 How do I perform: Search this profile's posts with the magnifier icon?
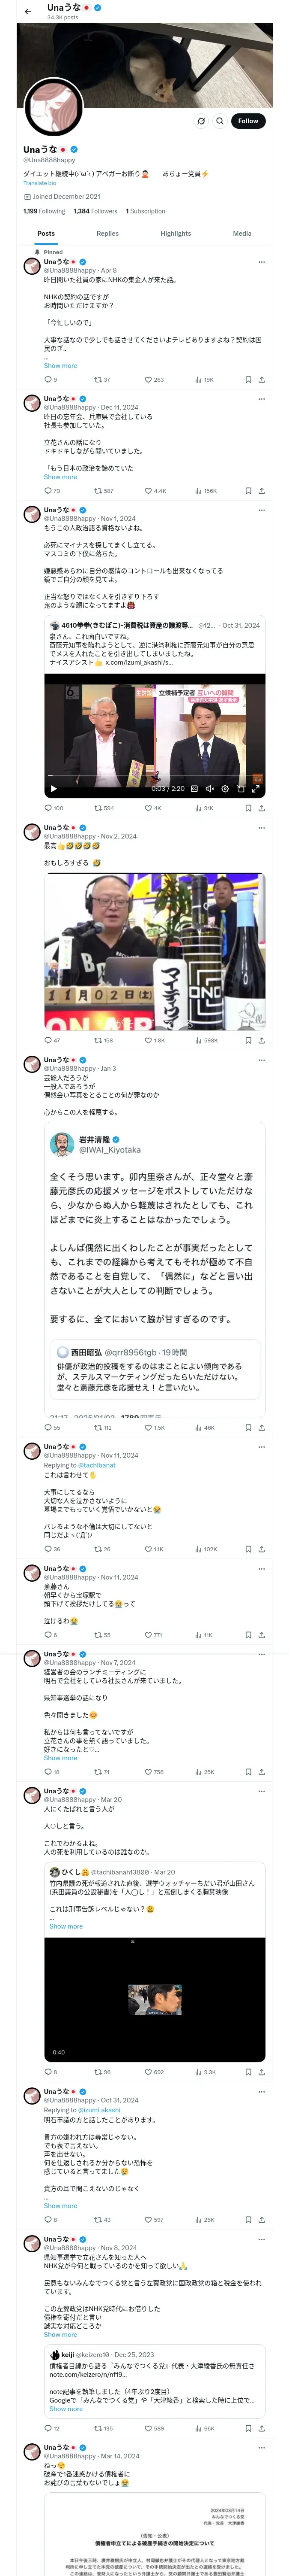[219, 121]
